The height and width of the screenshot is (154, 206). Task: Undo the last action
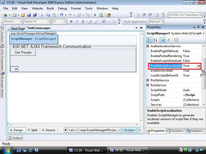(x=61, y=15)
